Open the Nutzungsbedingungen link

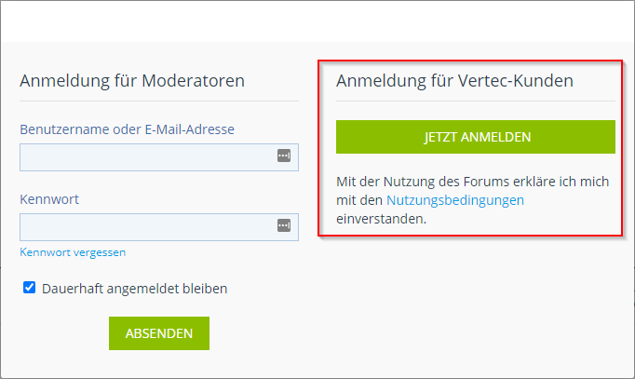[x=455, y=200]
